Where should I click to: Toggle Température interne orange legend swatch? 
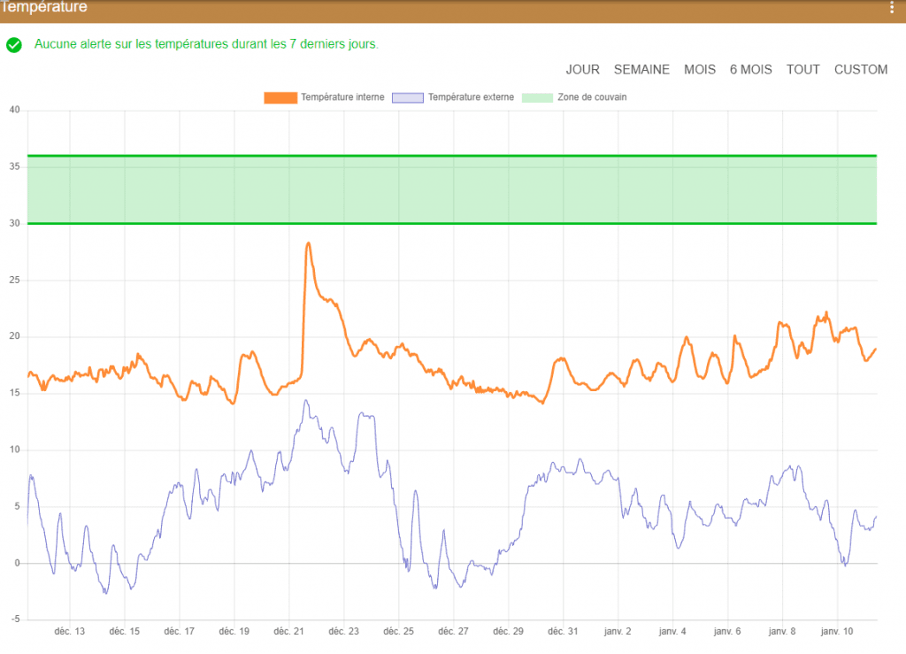click(x=280, y=97)
